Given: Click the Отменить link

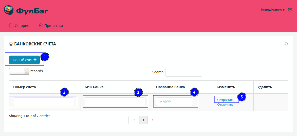Looking at the screenshot, I should tap(225, 104).
